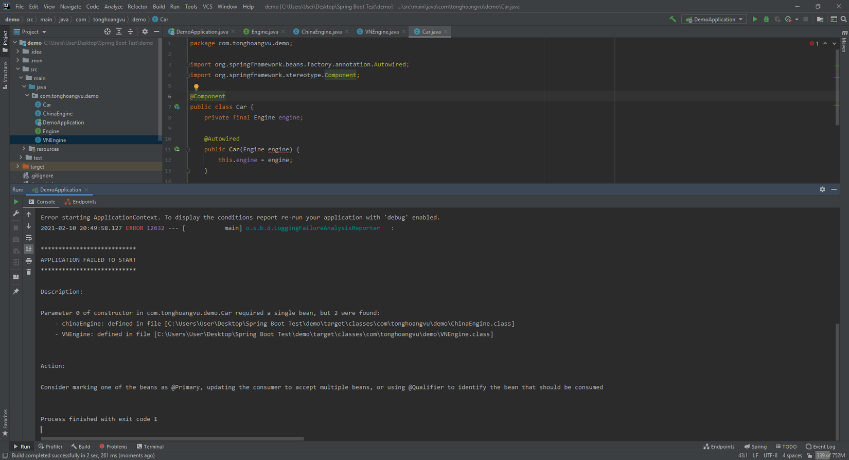
Task: Open the Terminal tool window button
Action: coord(150,447)
